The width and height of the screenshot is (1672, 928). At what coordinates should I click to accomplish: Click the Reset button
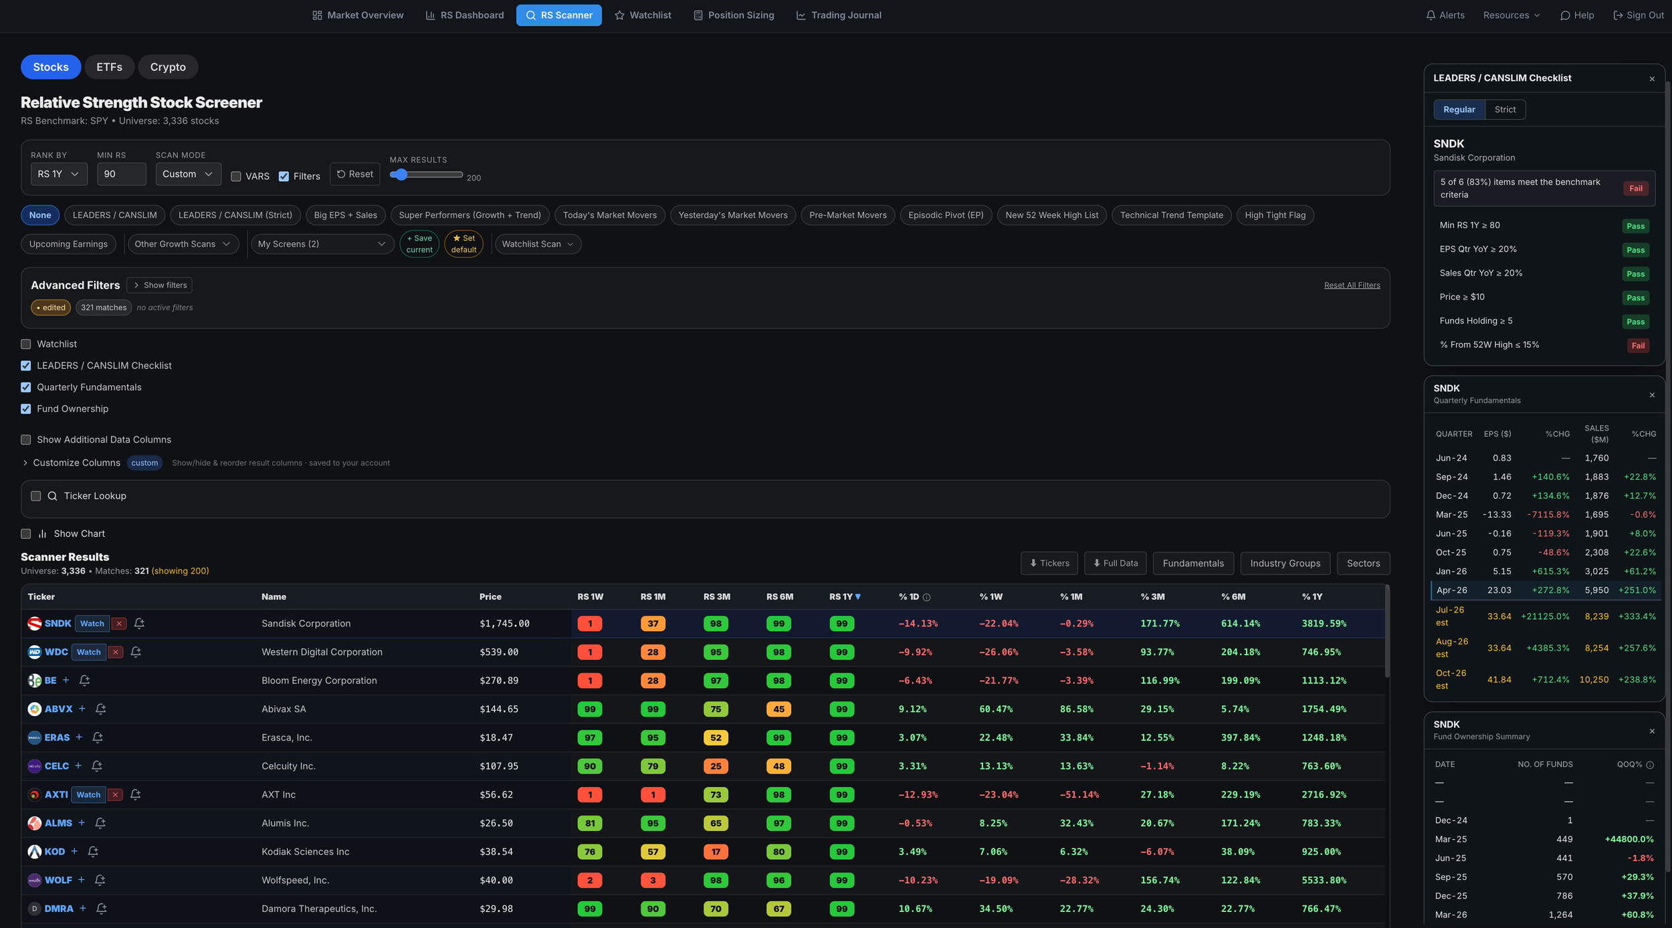click(354, 174)
